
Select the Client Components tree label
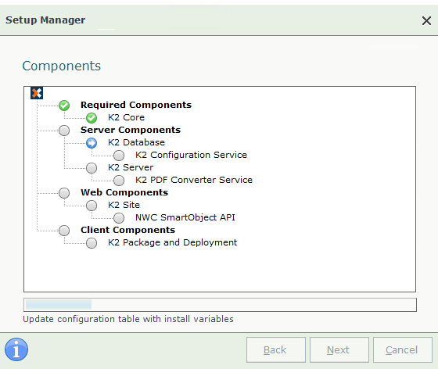tap(128, 230)
